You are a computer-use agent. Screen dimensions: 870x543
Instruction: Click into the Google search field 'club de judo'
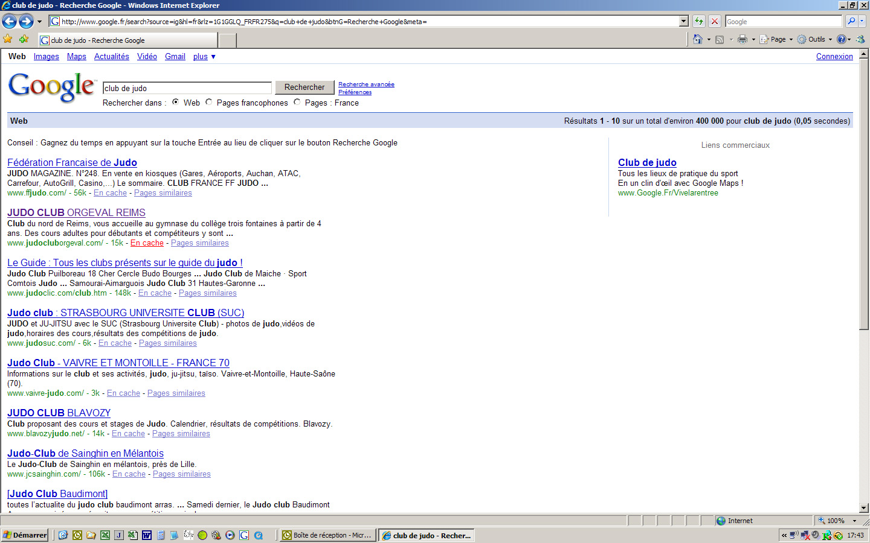187,88
